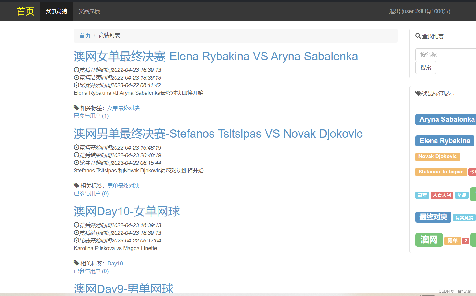Select the Aryna Sabalenka tag label
This screenshot has height=296, width=476.
pos(446,120)
